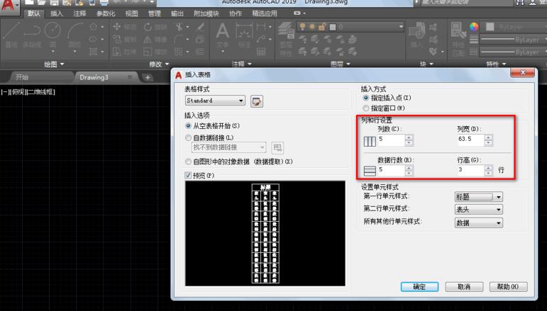Choose the Mirror (镜像) modify tool

[x=155, y=40]
